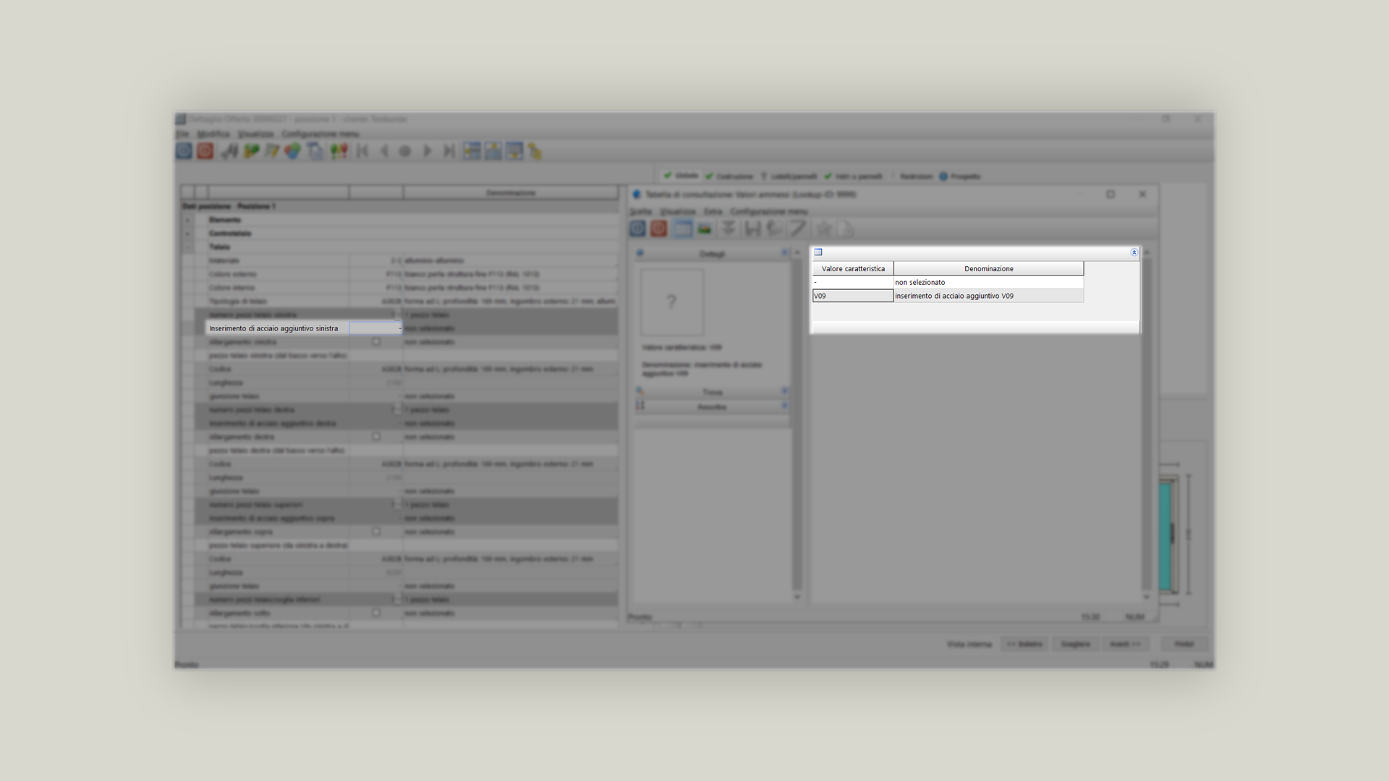The width and height of the screenshot is (1389, 781).
Task: Toggle the 'Allargamento sopra' checkbox
Action: [x=376, y=532]
